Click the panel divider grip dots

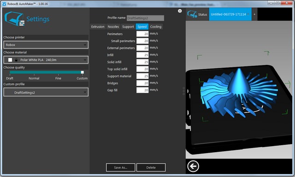[184, 91]
